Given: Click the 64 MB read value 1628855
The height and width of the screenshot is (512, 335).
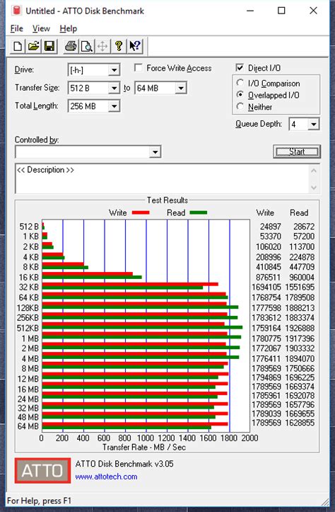Looking at the screenshot, I should 300,423.
